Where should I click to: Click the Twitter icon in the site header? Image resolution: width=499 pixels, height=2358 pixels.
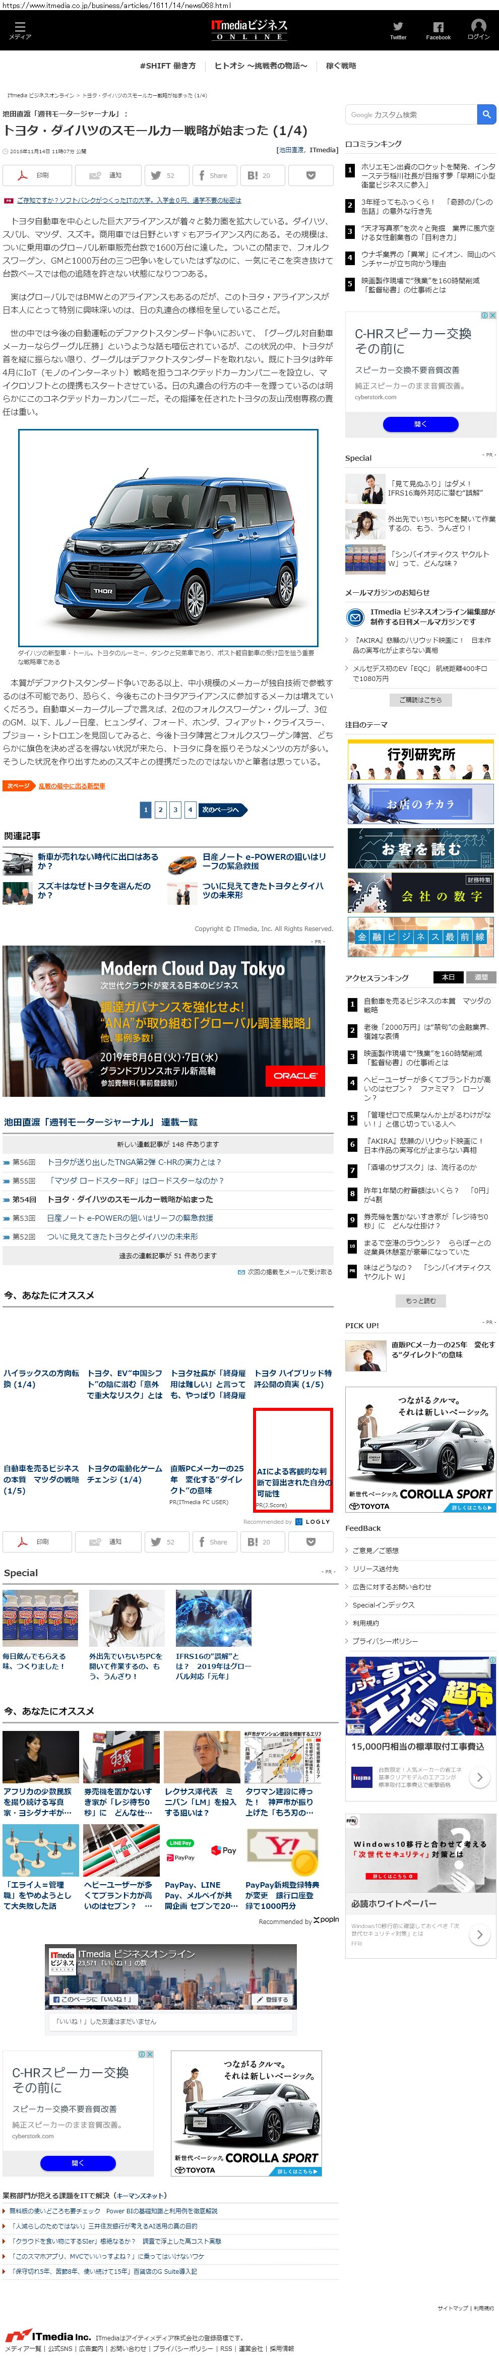click(x=397, y=29)
